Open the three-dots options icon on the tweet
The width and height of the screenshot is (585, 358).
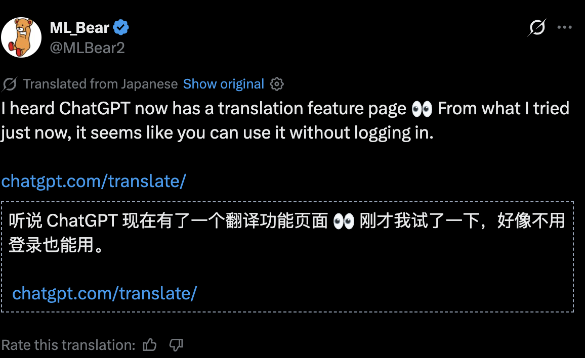[x=565, y=27]
